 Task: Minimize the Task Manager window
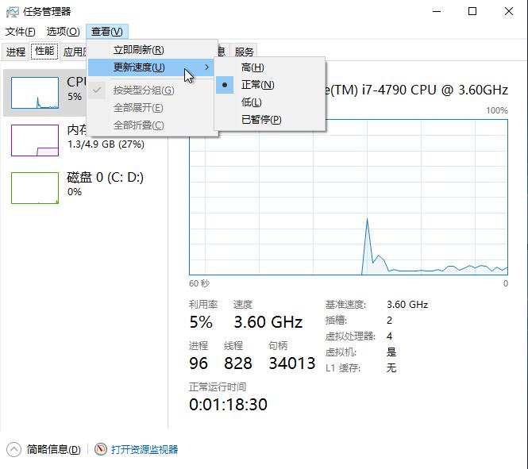[x=437, y=11]
